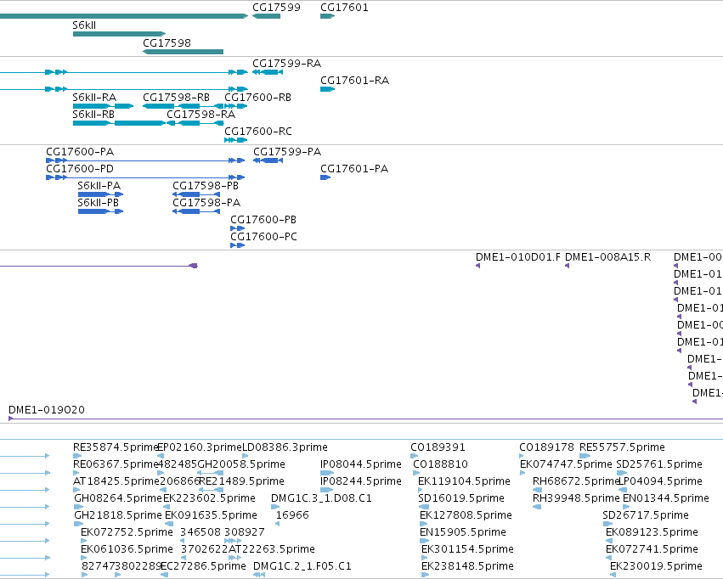Click the CG17600-RC transcript label
723x579 pixels.
(258, 132)
